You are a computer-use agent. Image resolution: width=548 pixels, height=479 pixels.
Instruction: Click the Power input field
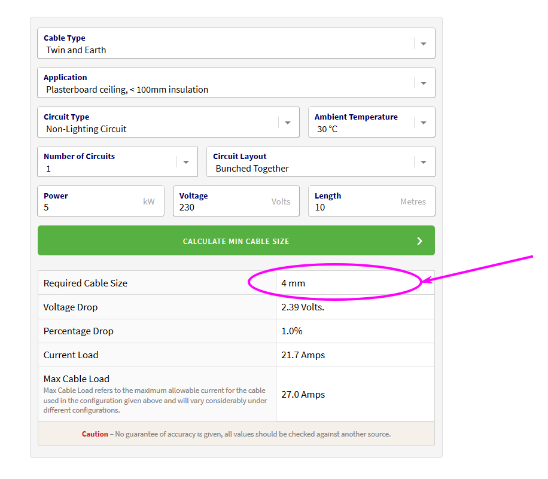pos(90,207)
